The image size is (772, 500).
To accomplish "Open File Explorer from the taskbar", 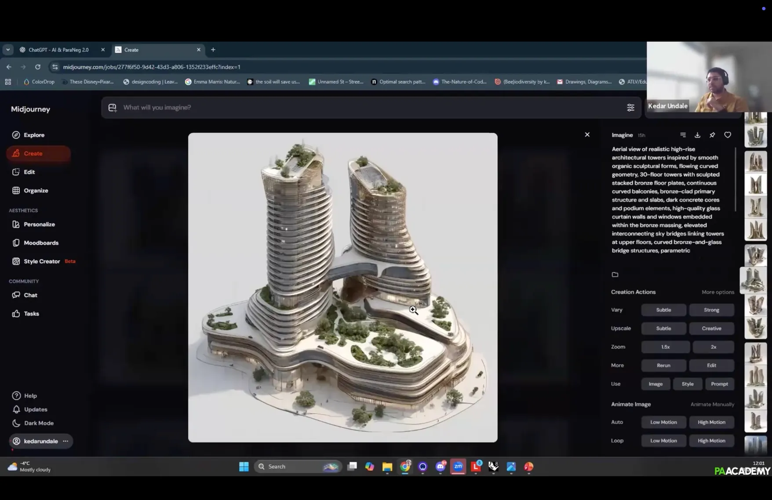I will click(387, 467).
